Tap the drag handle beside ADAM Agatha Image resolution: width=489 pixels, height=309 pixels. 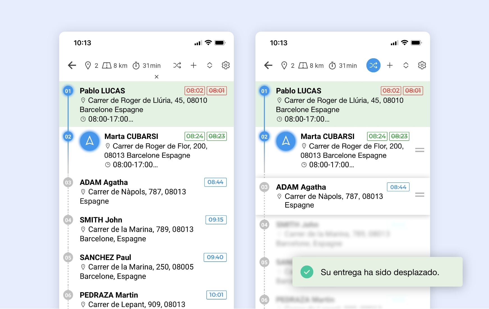pyautogui.click(x=419, y=195)
